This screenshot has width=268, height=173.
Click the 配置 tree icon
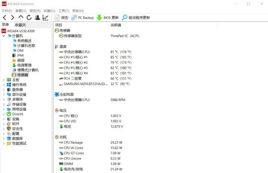coord(9,134)
